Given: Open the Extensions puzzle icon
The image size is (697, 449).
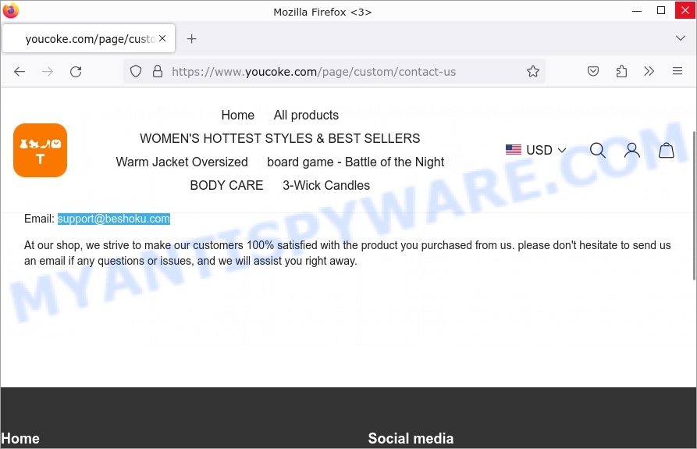Looking at the screenshot, I should click(x=621, y=71).
